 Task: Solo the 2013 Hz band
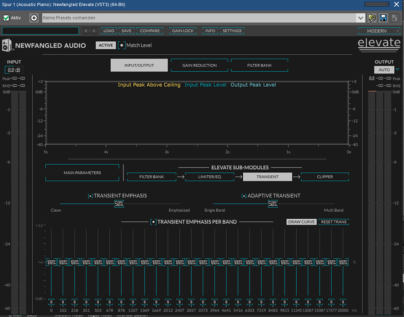(x=168, y=302)
